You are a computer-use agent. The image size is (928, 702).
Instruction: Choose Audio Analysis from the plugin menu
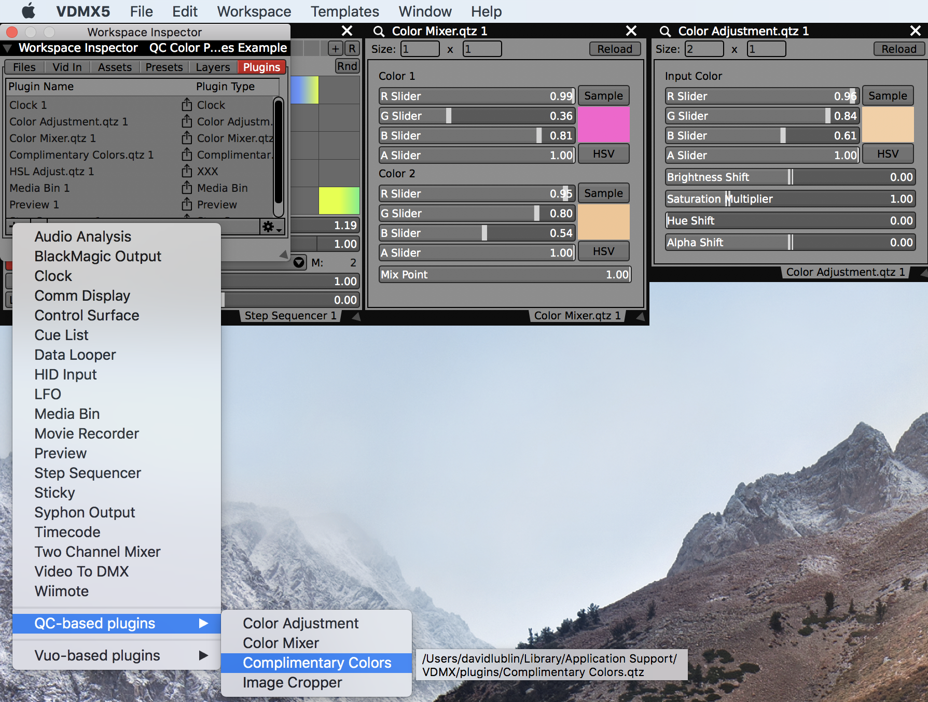point(117,236)
